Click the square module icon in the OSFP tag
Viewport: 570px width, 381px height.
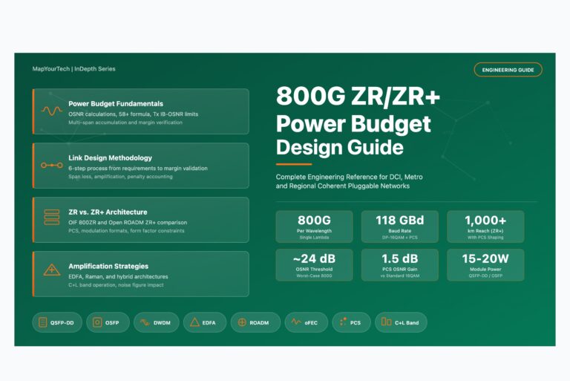pos(96,322)
